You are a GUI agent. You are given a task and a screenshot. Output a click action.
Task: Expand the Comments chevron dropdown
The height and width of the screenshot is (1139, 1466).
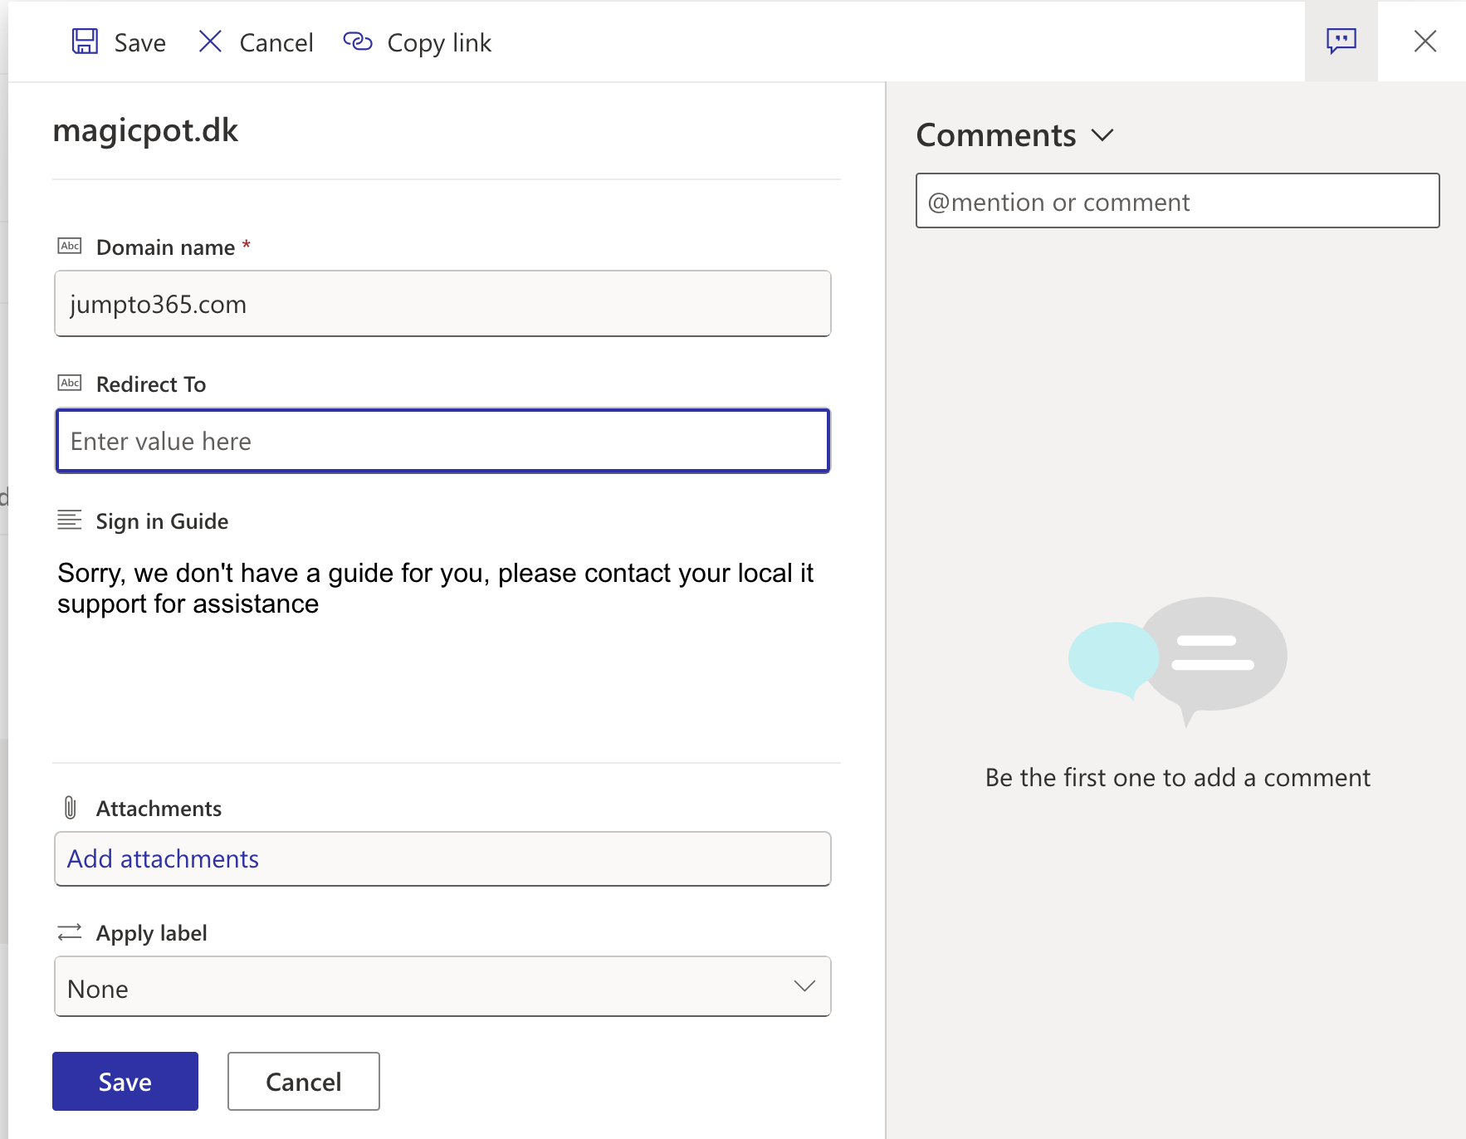(x=1102, y=135)
